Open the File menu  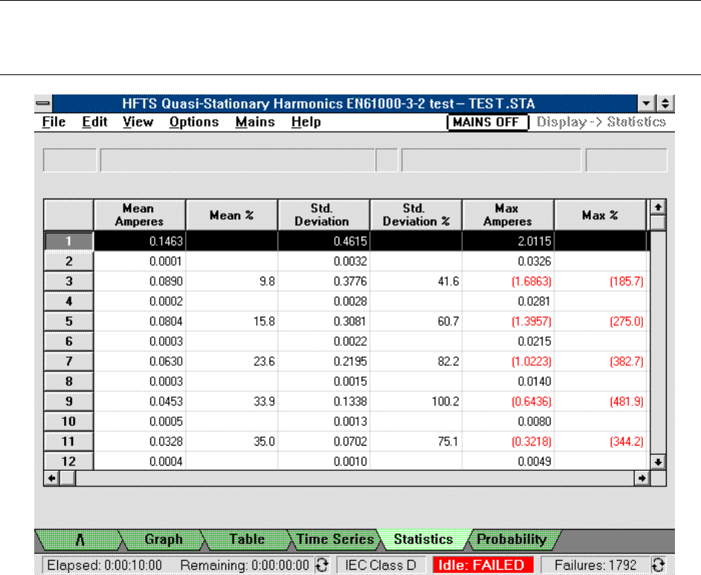tap(54, 122)
